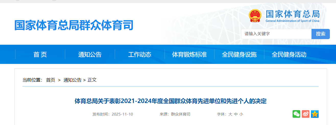336x125 pixels.
Task: Click 国家体育总局群众体育司 site title
Action: (x=74, y=25)
